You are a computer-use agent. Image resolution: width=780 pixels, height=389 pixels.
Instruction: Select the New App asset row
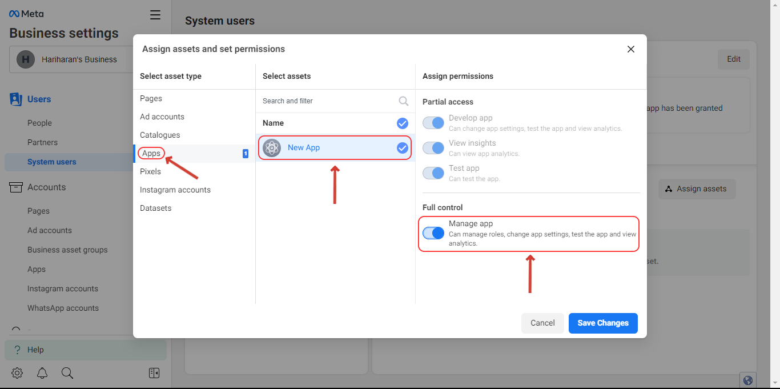pyautogui.click(x=335, y=148)
